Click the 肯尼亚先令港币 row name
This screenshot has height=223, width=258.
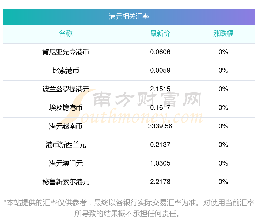pyautogui.click(x=66, y=52)
